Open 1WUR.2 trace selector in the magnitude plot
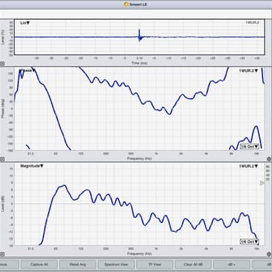This screenshot has height=272, width=272. [248, 166]
